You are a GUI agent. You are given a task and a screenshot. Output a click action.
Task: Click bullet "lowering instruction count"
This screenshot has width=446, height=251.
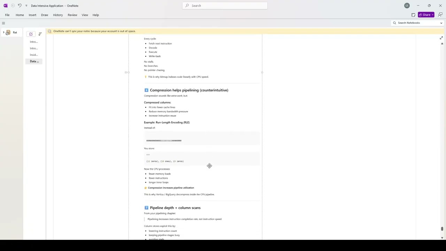pyautogui.click(x=163, y=231)
